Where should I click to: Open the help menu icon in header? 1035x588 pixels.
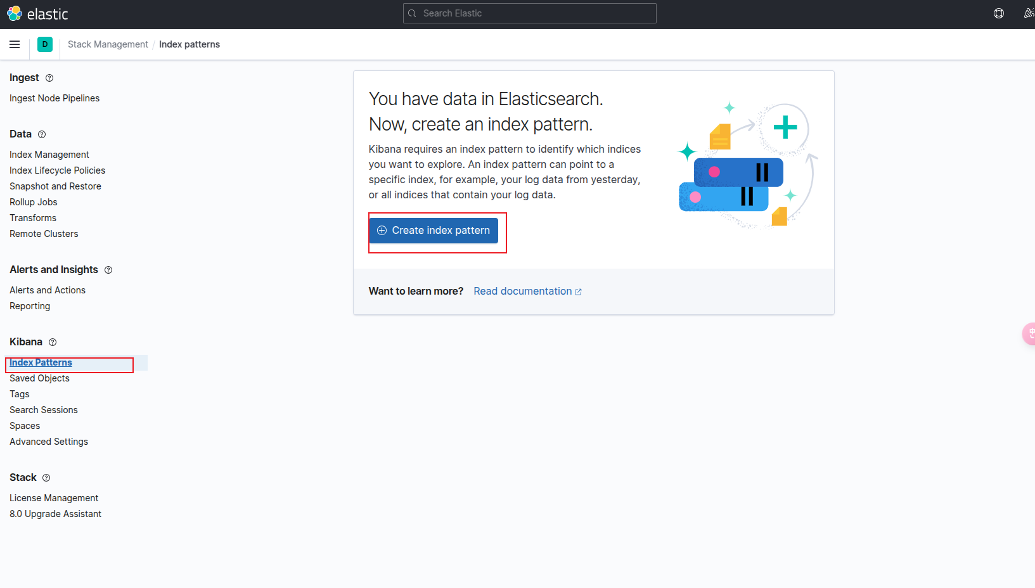(x=999, y=13)
